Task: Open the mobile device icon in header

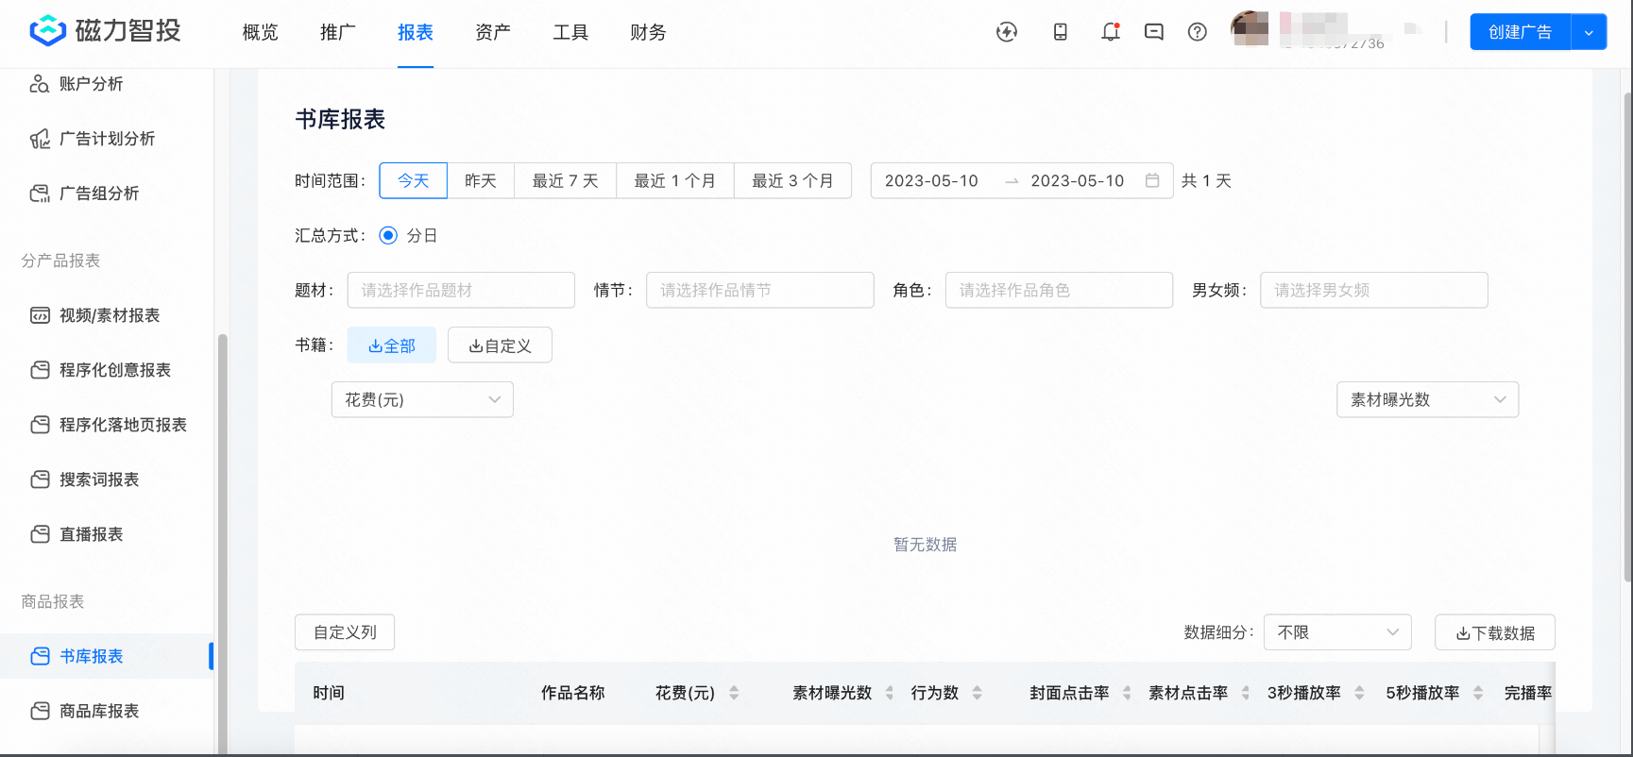Action: 1061,32
